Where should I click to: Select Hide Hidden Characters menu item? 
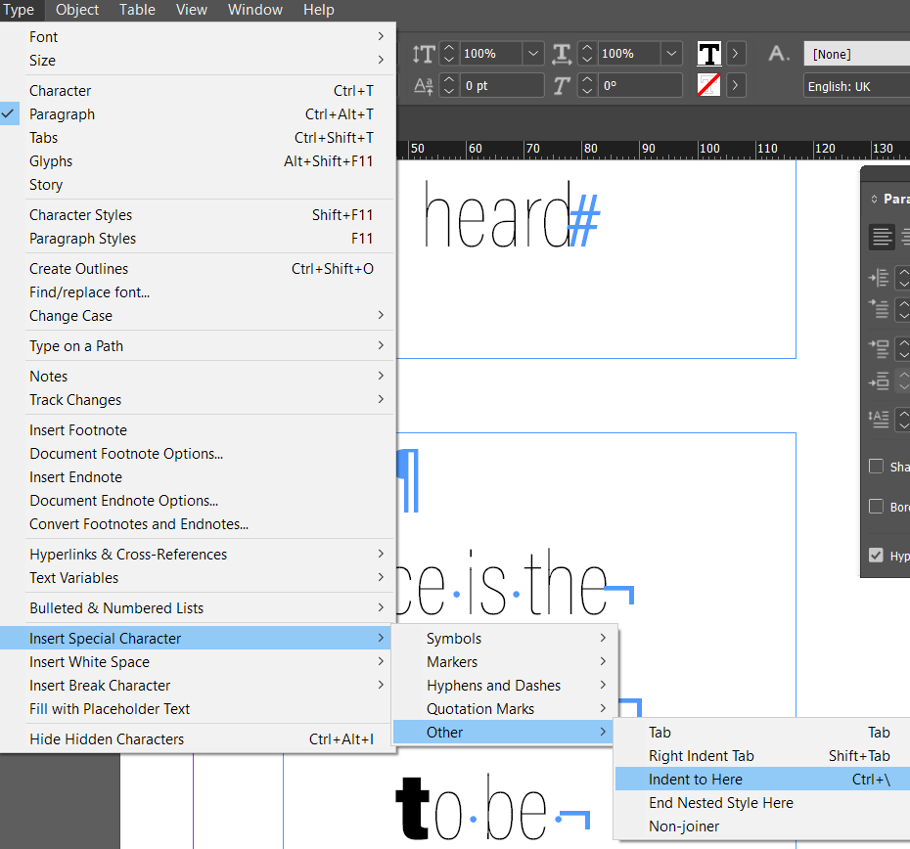(x=107, y=739)
